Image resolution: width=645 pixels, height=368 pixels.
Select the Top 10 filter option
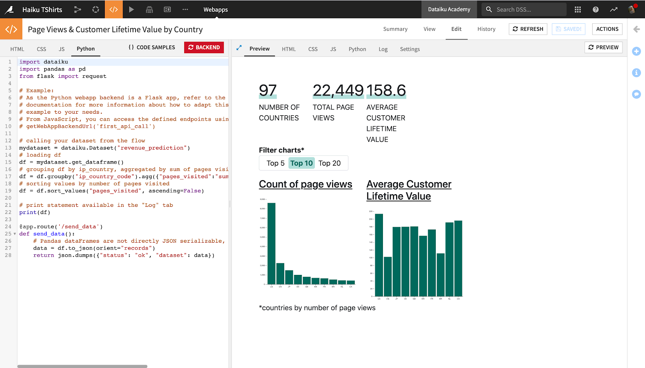[x=302, y=163]
